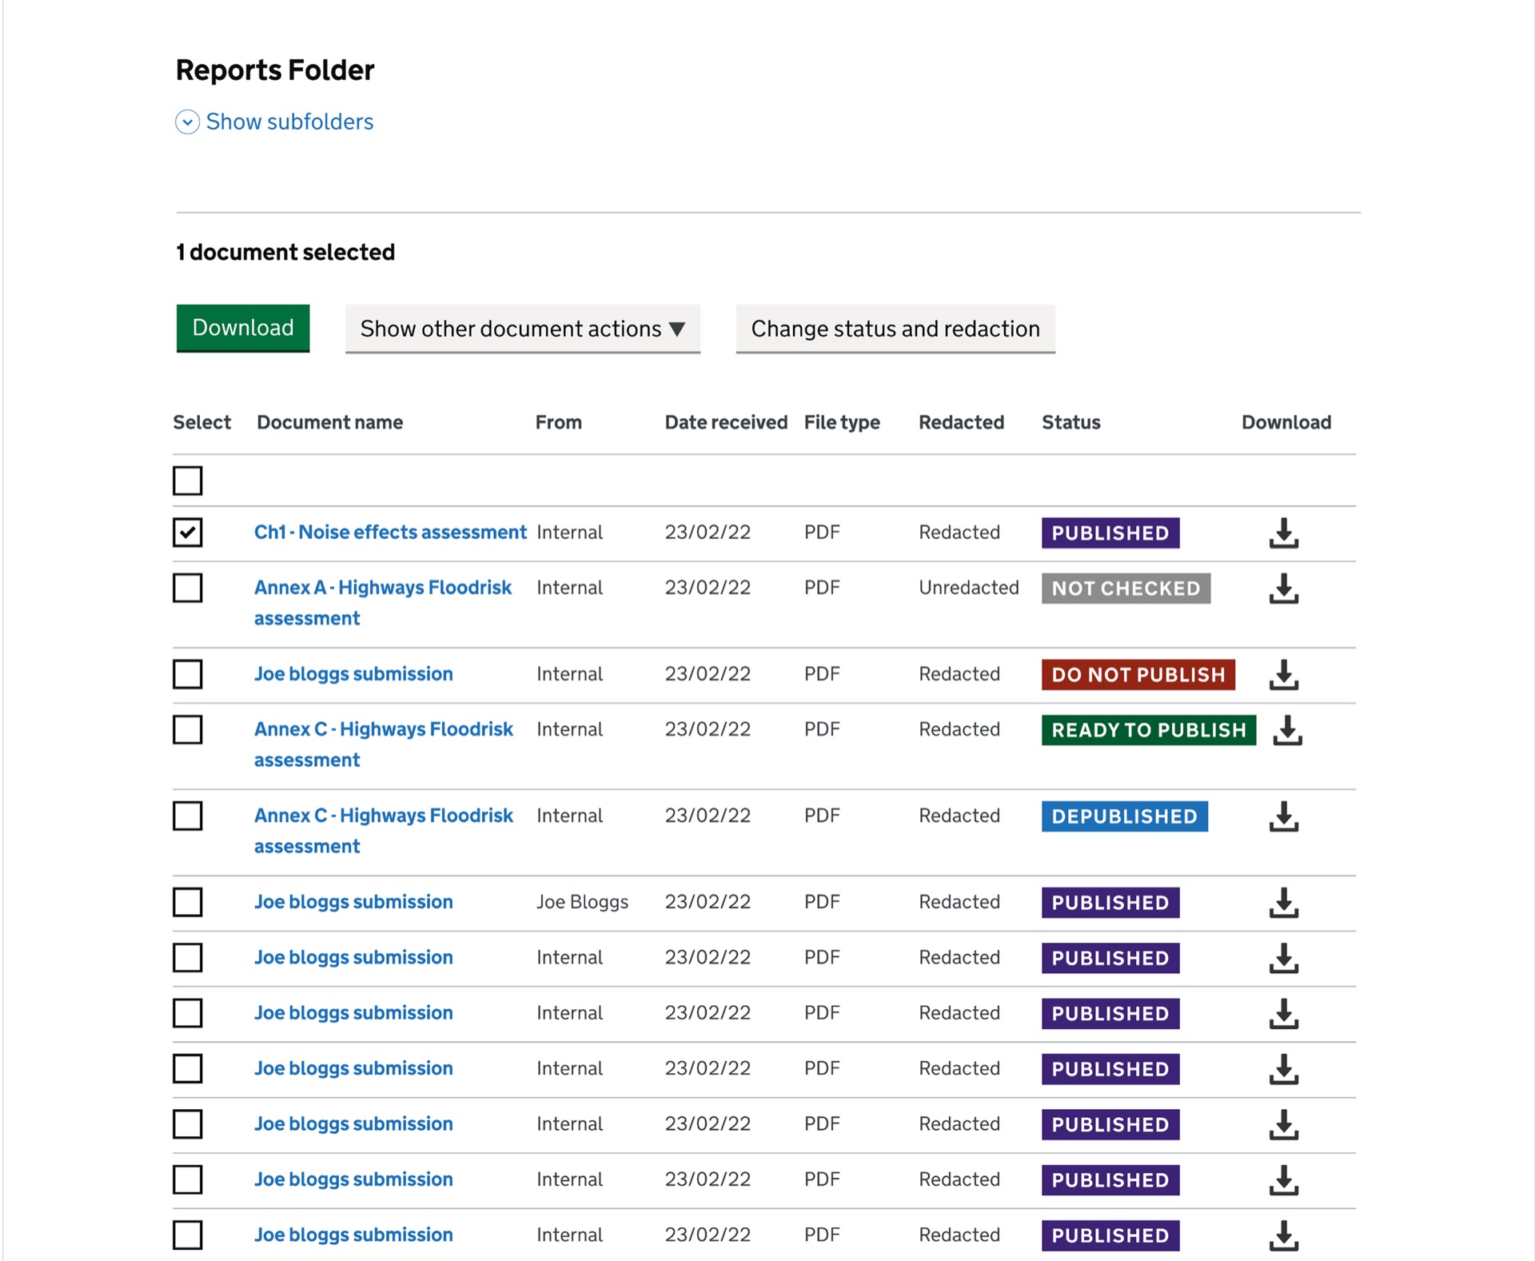Open Ch1 - Noise effects assessment link
The image size is (1535, 1261).
[390, 532]
